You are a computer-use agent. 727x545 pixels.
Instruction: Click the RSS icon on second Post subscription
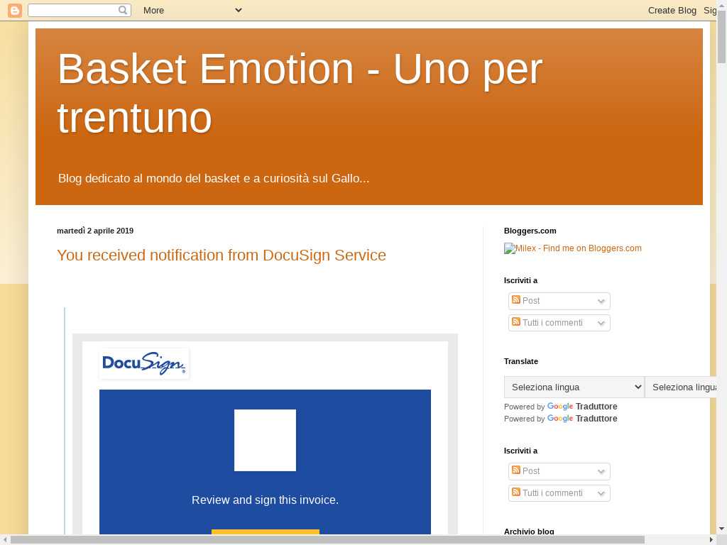[516, 470]
